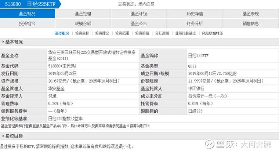
Task: Open the 销售信息 tab
Action: tap(251, 23)
